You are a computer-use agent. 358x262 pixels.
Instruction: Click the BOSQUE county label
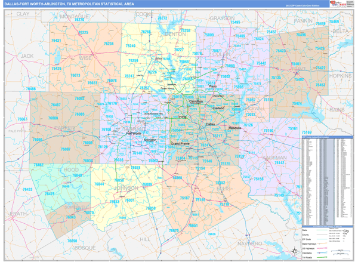(85, 248)
